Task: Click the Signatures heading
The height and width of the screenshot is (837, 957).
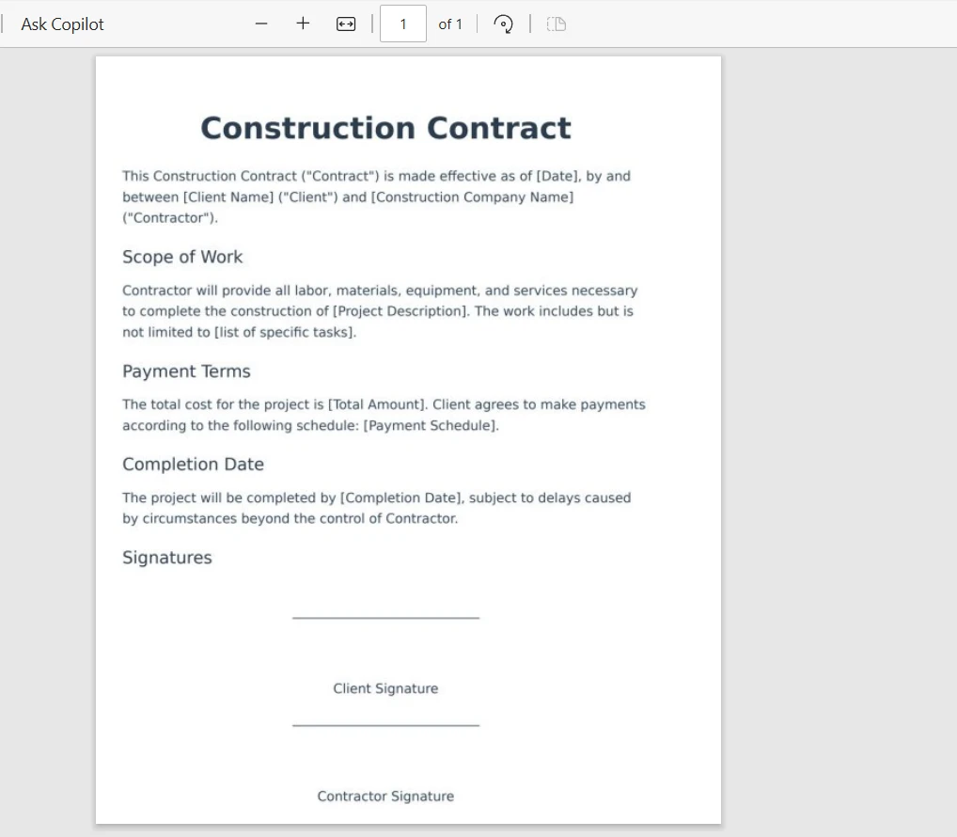Action: (167, 558)
